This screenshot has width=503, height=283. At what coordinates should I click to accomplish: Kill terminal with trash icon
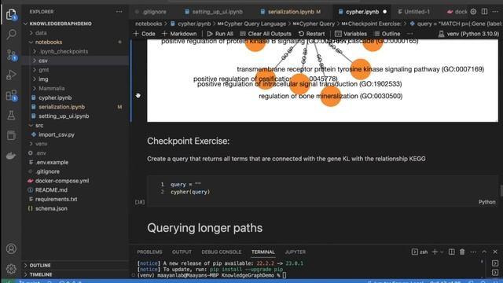click(462, 252)
